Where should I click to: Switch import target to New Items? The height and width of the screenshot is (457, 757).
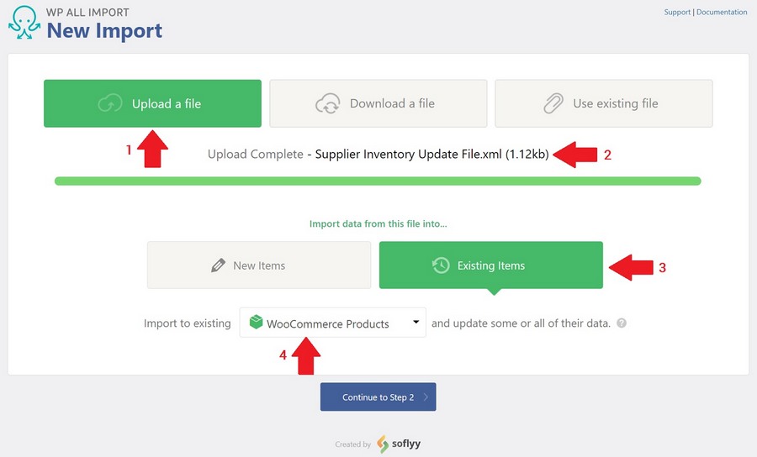click(x=259, y=265)
